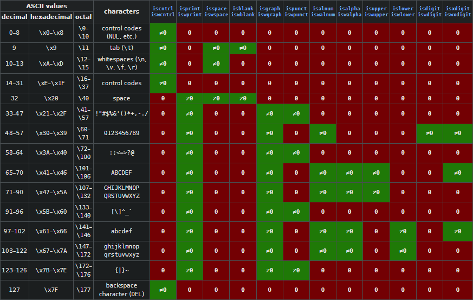
Task: Go to the isalnum reference link
Action: 323,9
